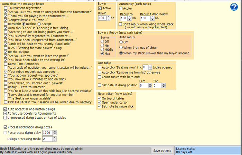Toggle 'You have been added to the waiting list' checkbox
242x155 pixels.
(6, 60)
